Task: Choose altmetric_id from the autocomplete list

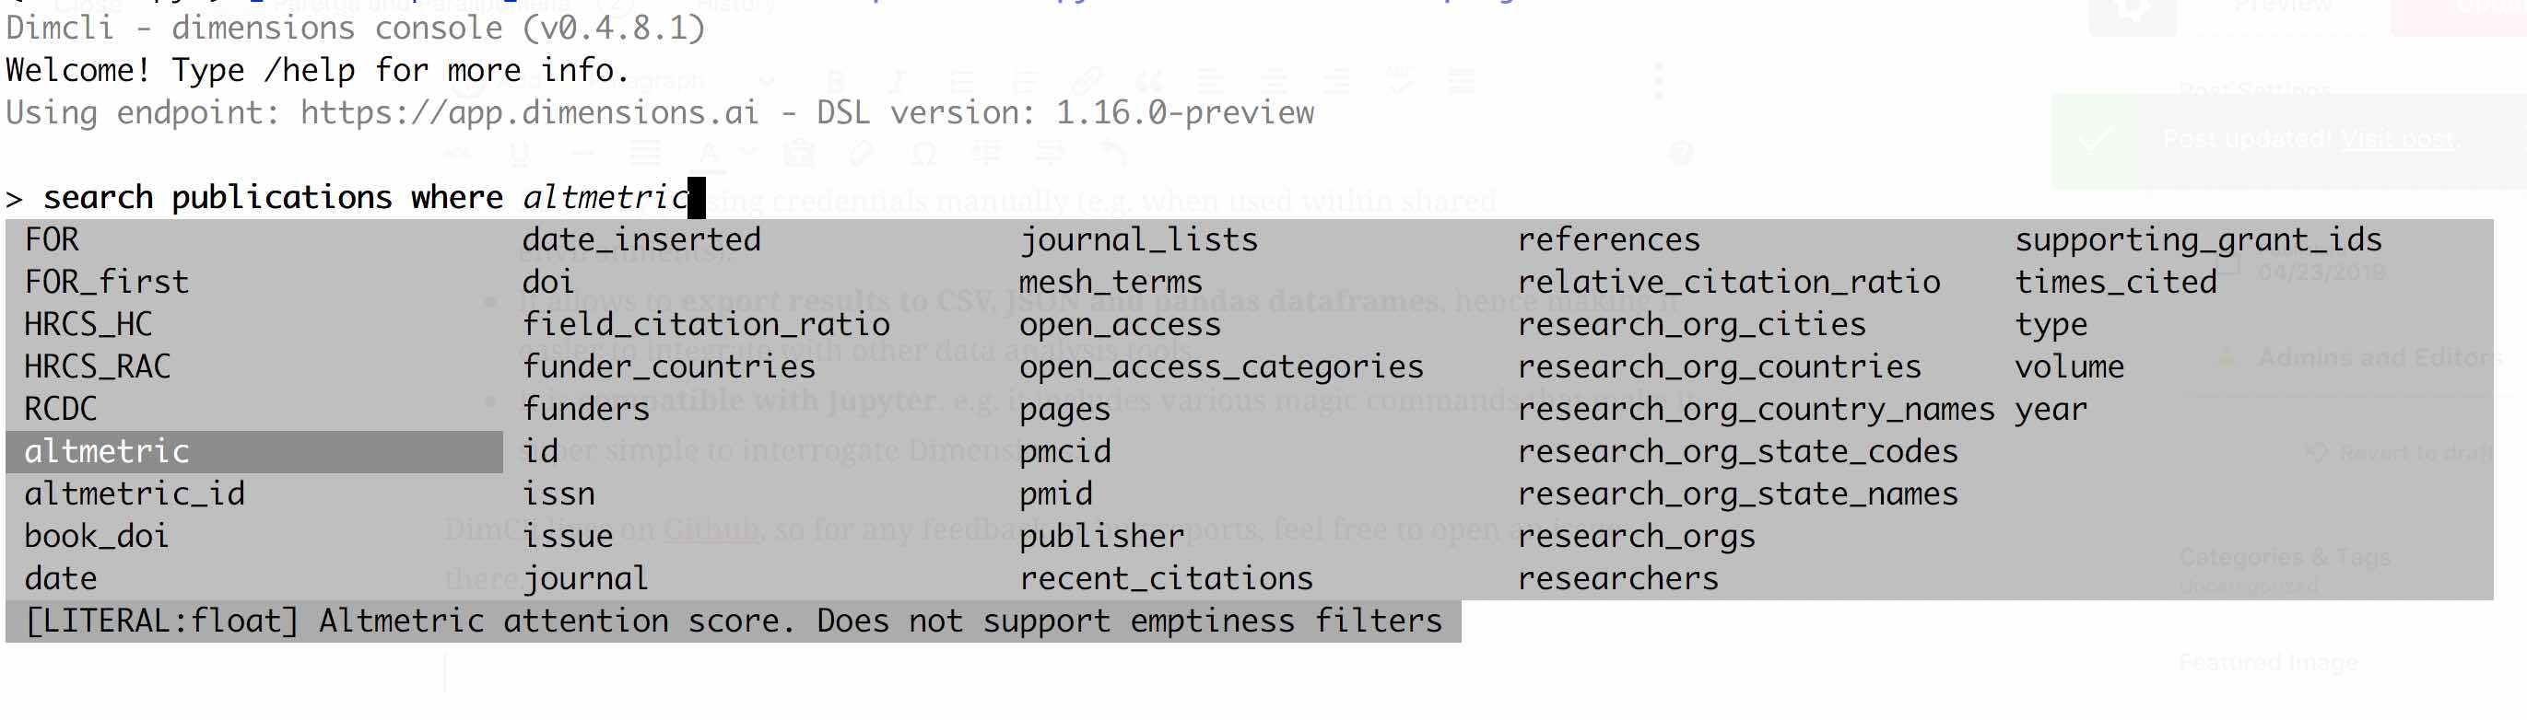Action: tap(135, 494)
